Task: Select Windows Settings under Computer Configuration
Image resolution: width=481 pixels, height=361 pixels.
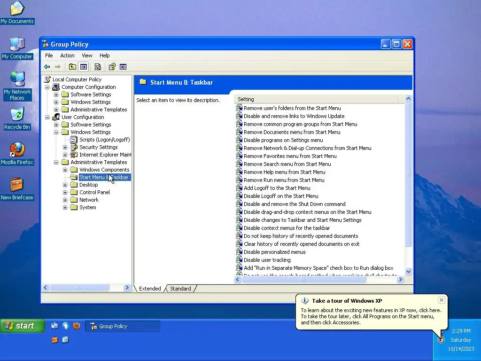Action: click(x=91, y=102)
